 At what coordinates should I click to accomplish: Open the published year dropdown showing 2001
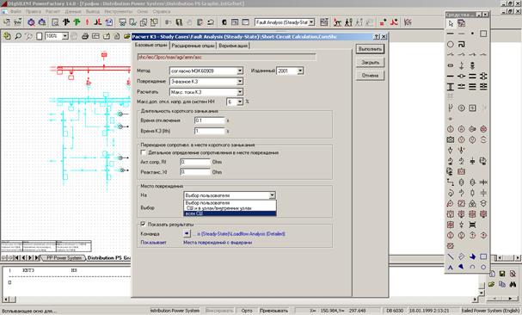(x=300, y=71)
